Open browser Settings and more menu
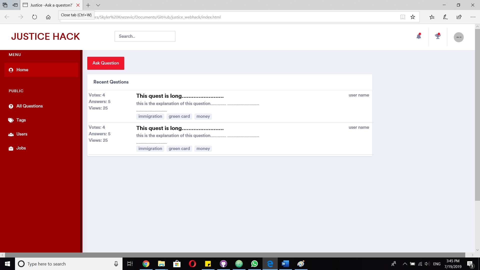This screenshot has width=480, height=270. [x=472, y=17]
